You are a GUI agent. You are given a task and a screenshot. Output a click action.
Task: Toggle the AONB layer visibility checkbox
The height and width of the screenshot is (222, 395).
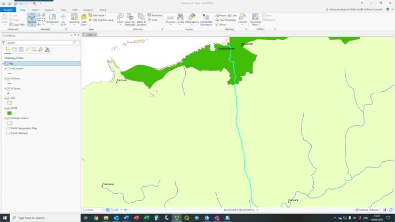8,108
